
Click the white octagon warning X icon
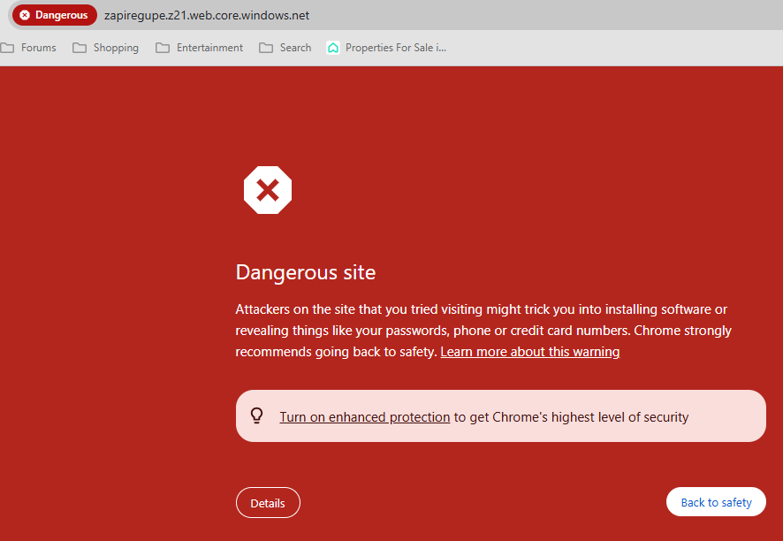(267, 190)
